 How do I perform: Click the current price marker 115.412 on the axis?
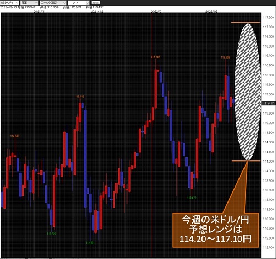(269, 103)
